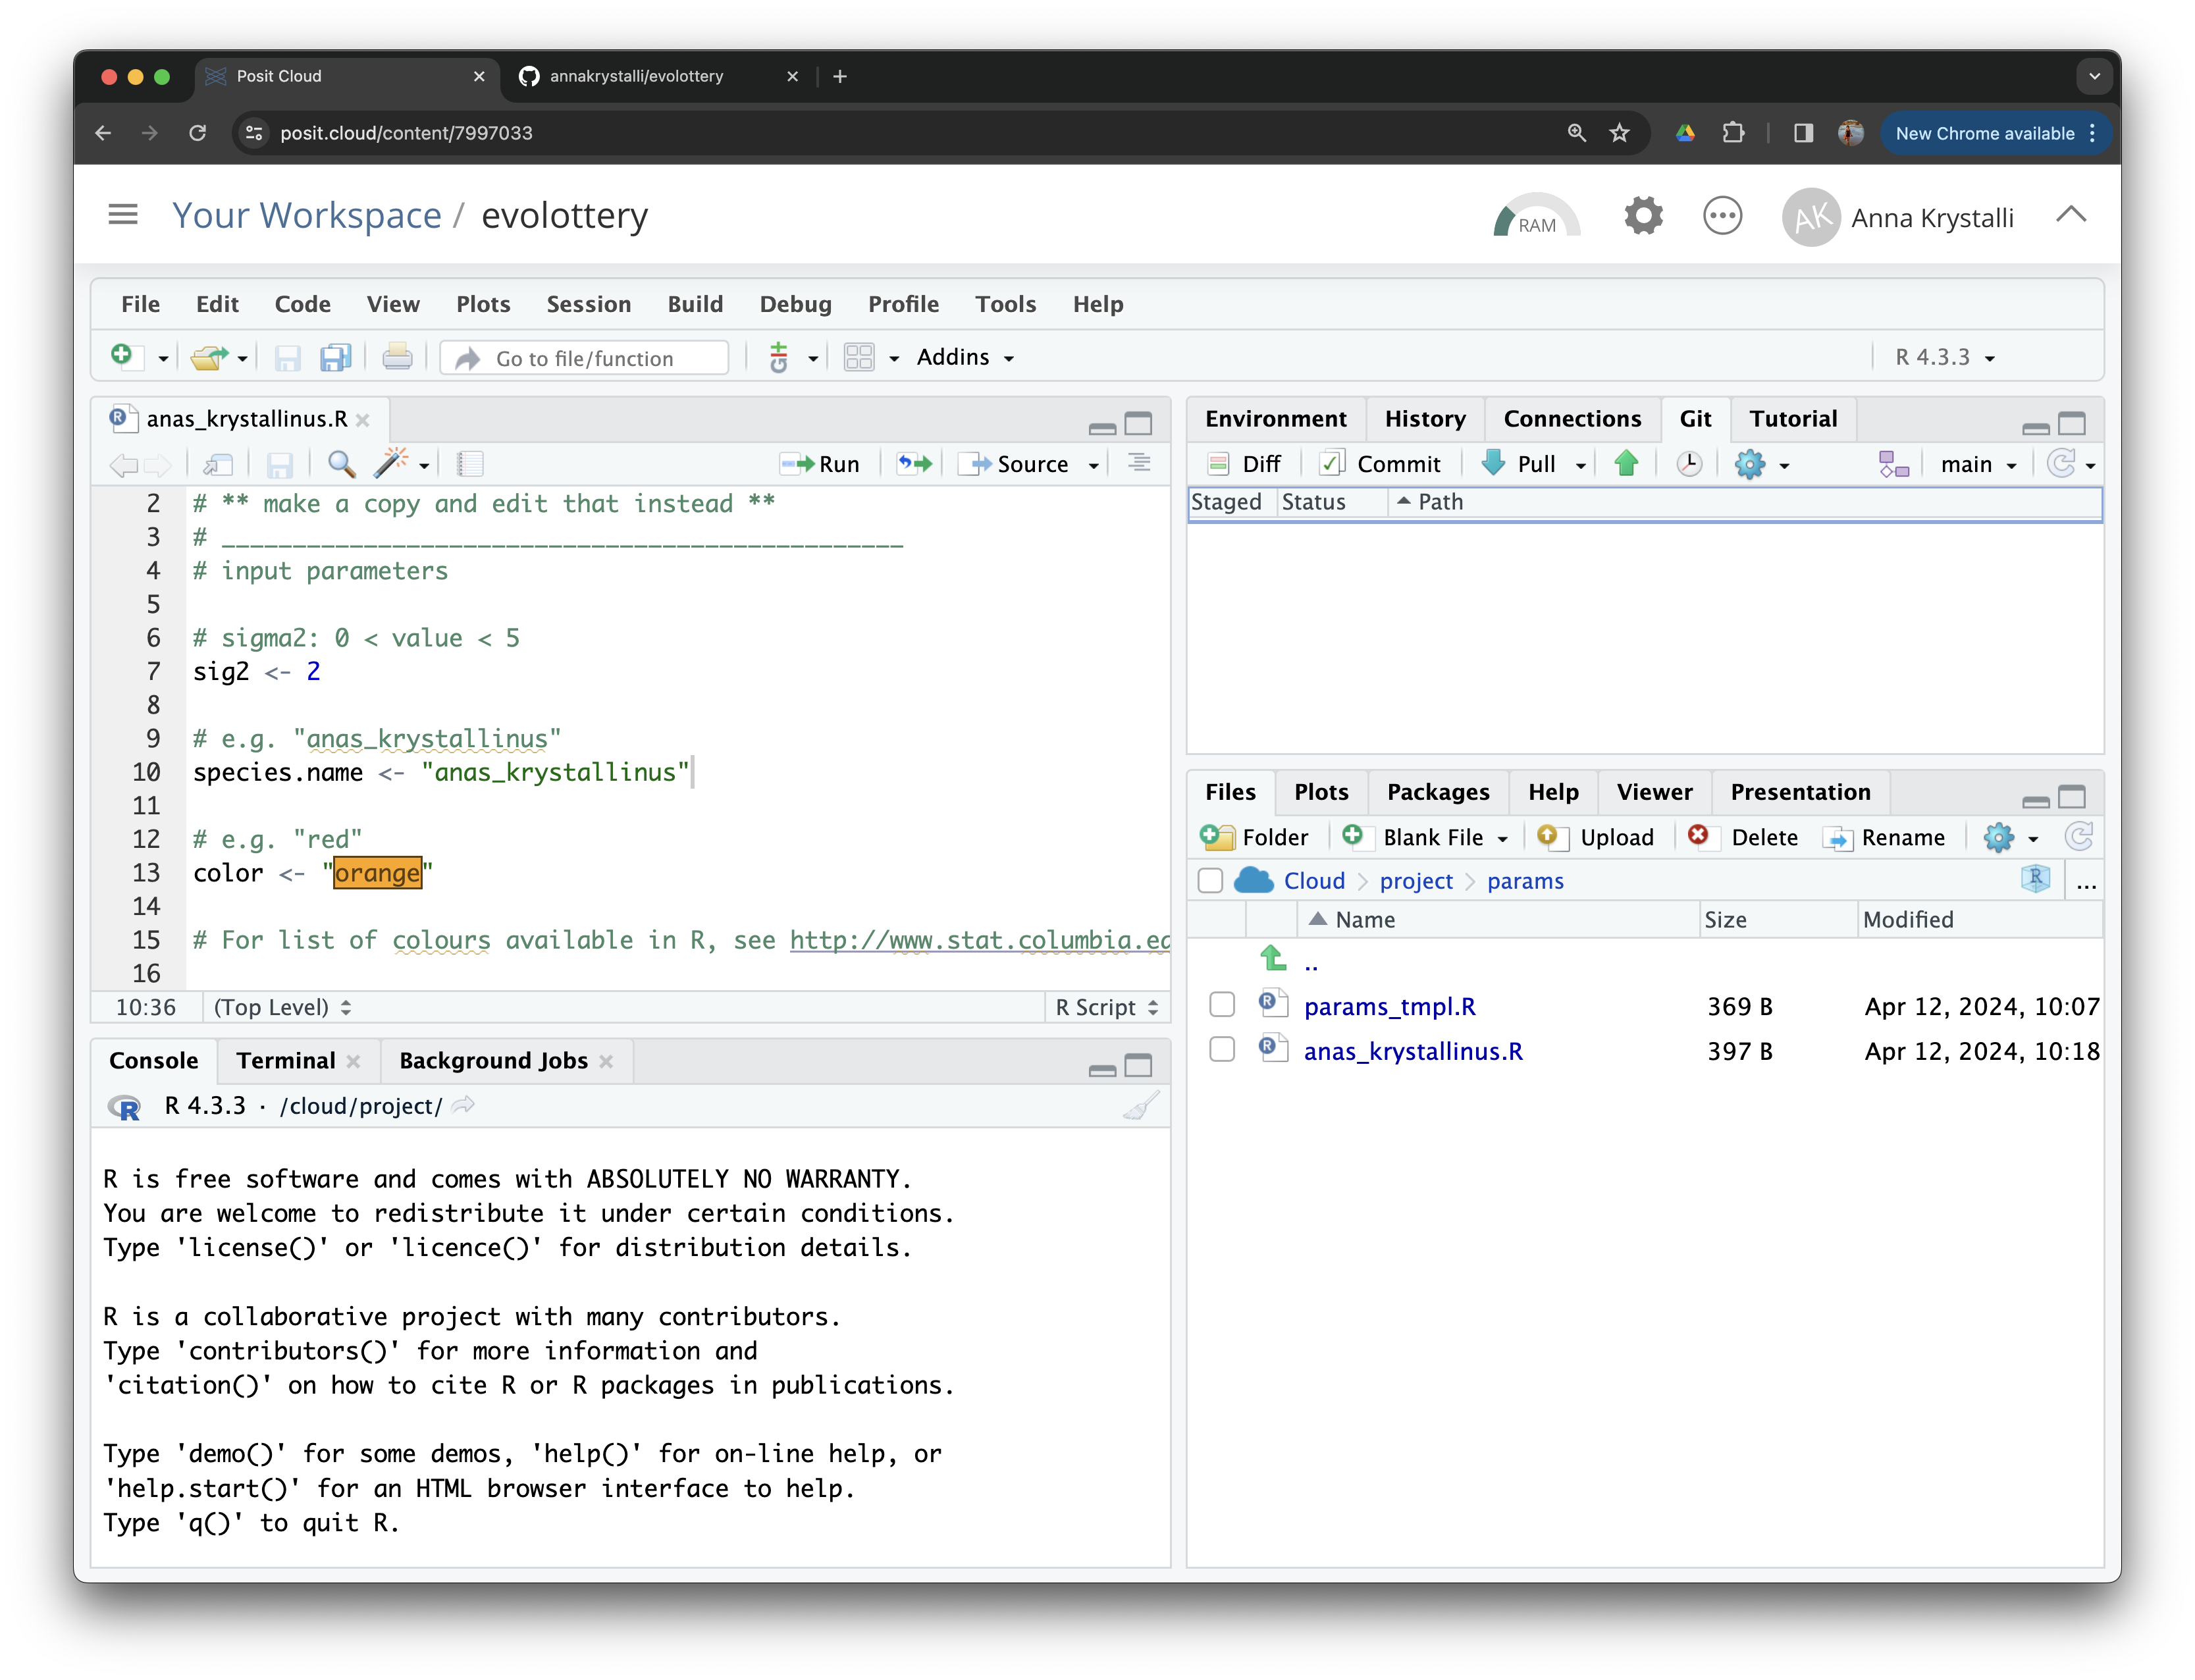
Task: Open the Tools menu
Action: pyautogui.click(x=1005, y=304)
